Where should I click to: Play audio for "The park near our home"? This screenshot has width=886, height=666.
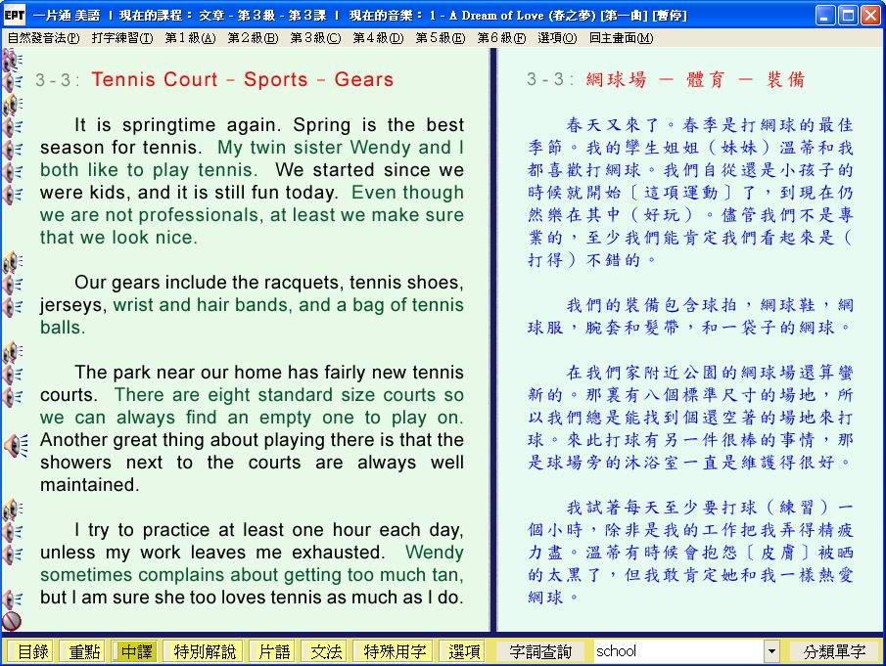click(x=12, y=374)
